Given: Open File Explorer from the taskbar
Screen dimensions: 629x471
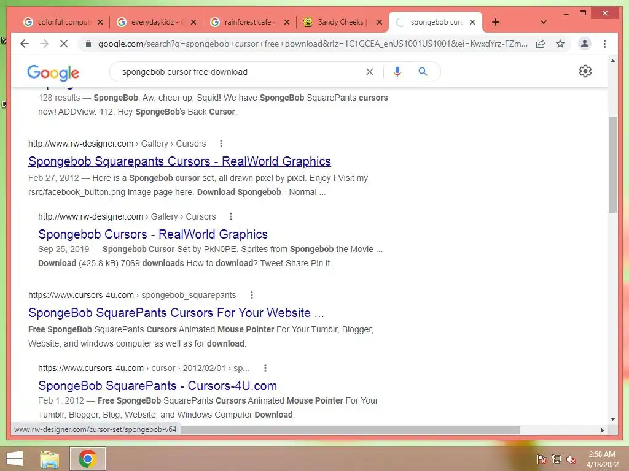Looking at the screenshot, I should [x=50, y=459].
